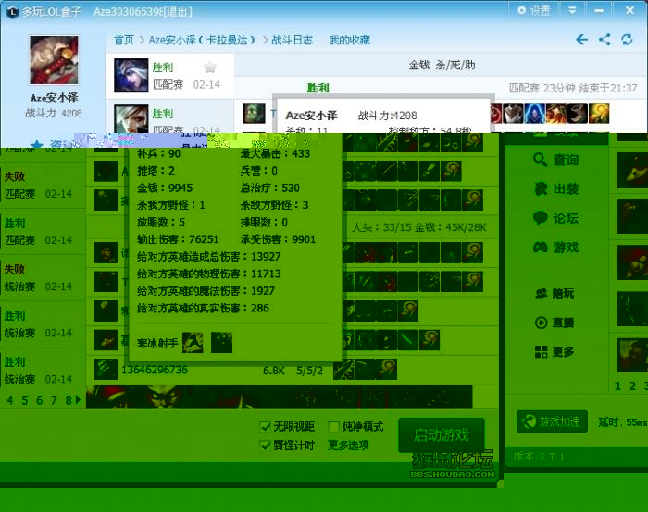Open 我的收藏 tab
The height and width of the screenshot is (512, 648).
point(349,40)
